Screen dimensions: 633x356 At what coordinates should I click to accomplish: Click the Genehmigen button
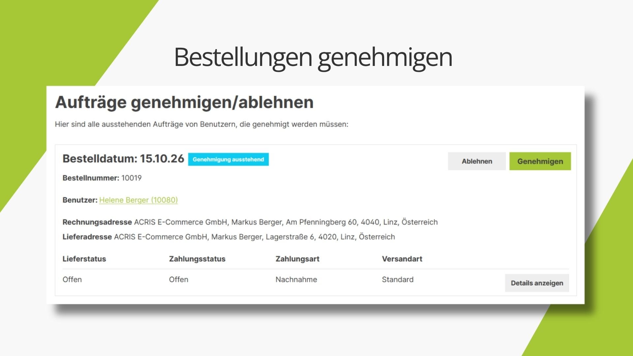pyautogui.click(x=540, y=161)
